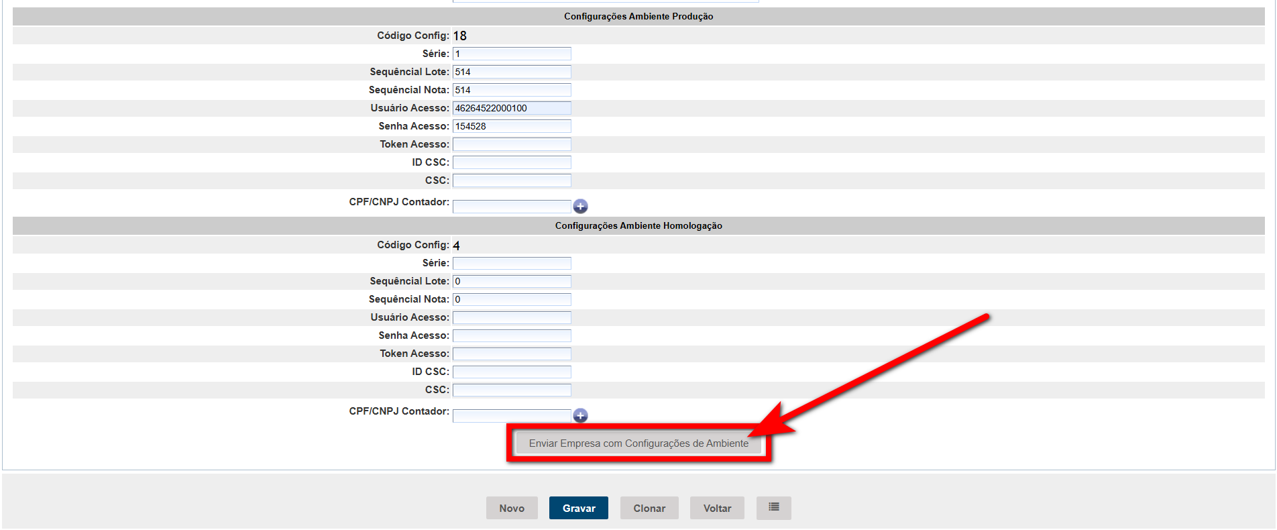
Task: Click Produção Senha Acesso field
Action: click(x=512, y=126)
